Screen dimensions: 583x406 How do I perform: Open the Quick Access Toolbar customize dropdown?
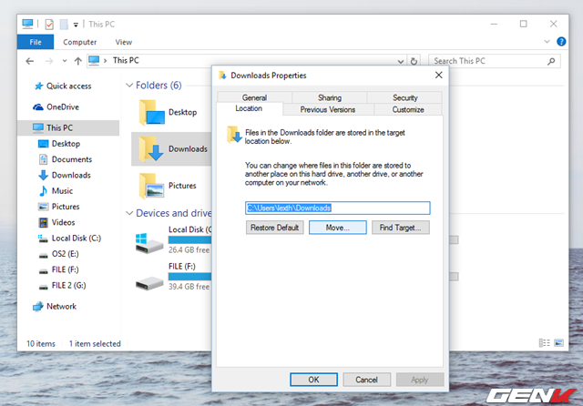76,25
